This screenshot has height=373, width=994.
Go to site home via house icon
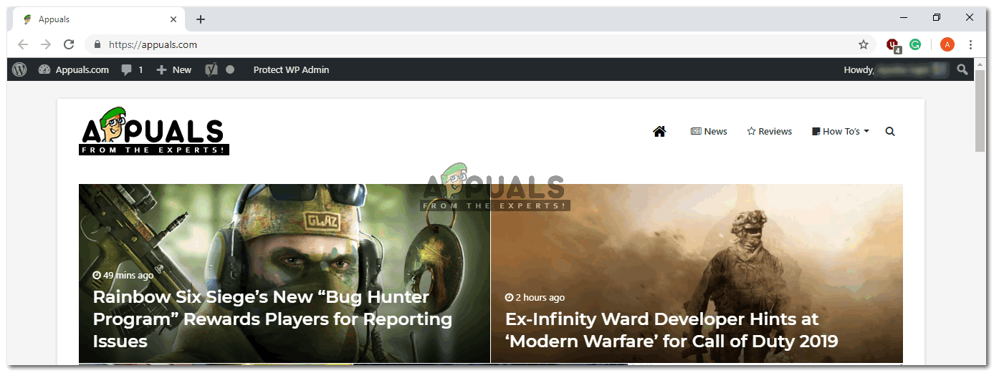click(x=659, y=131)
